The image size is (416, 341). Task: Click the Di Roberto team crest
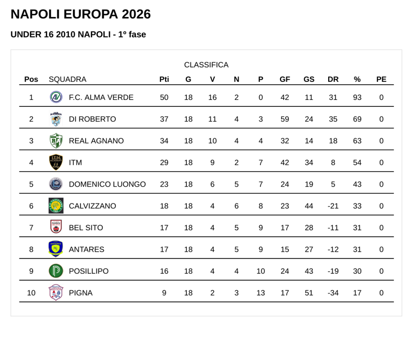[x=56, y=119]
